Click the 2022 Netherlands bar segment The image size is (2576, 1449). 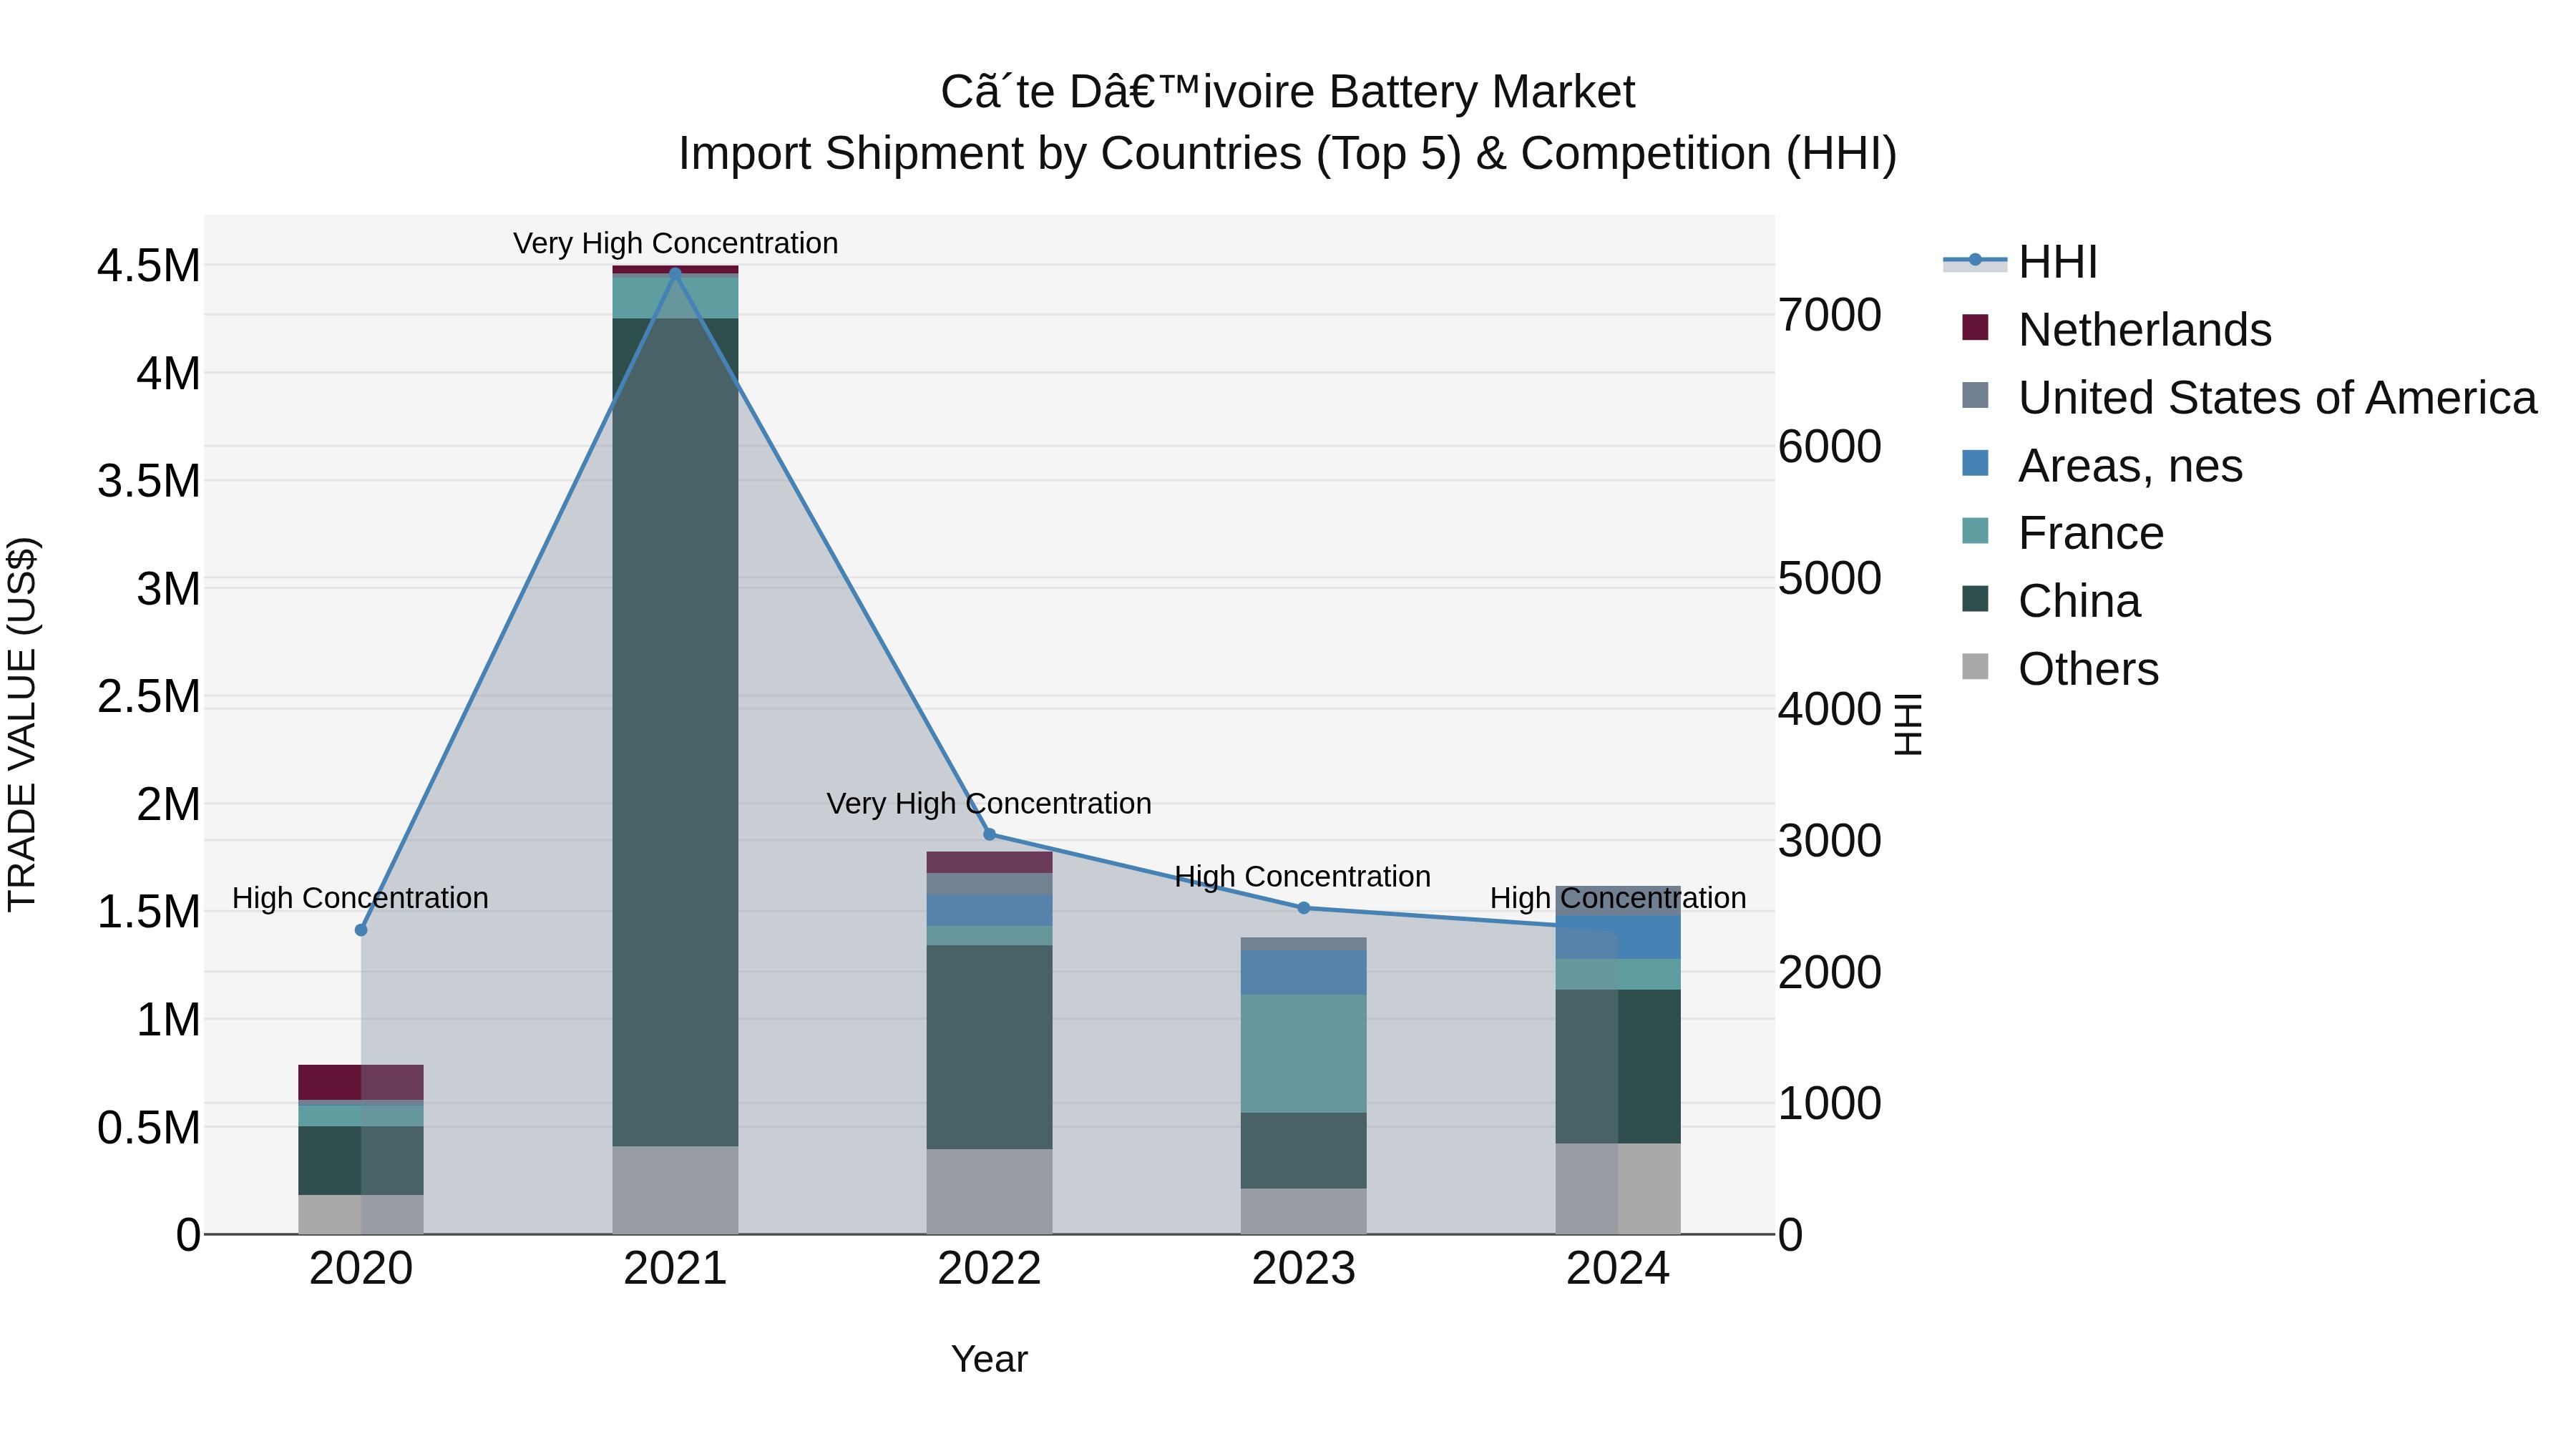tap(989, 862)
